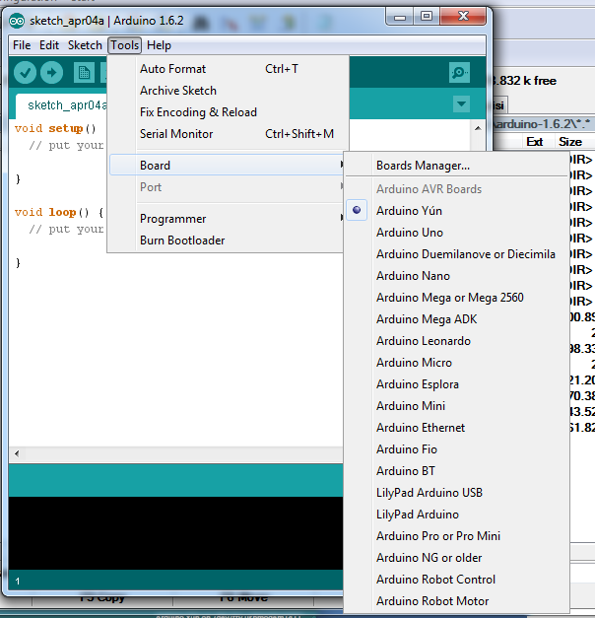Open Serial Monitor magnifier icon in toolbar
Image resolution: width=595 pixels, height=618 pixels.
tap(459, 72)
